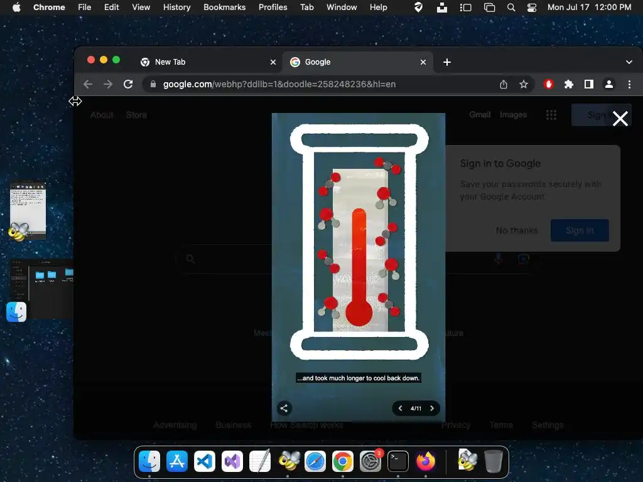Image resolution: width=643 pixels, height=482 pixels.
Task: Select the Google tab
Action: coord(357,62)
